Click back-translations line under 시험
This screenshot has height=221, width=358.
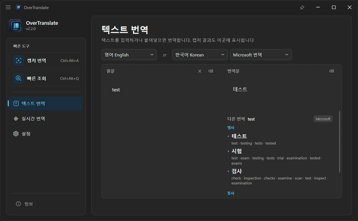coord(277,161)
